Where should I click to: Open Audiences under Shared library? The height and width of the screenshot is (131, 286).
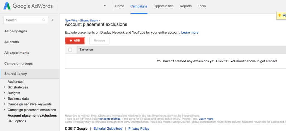point(16,82)
